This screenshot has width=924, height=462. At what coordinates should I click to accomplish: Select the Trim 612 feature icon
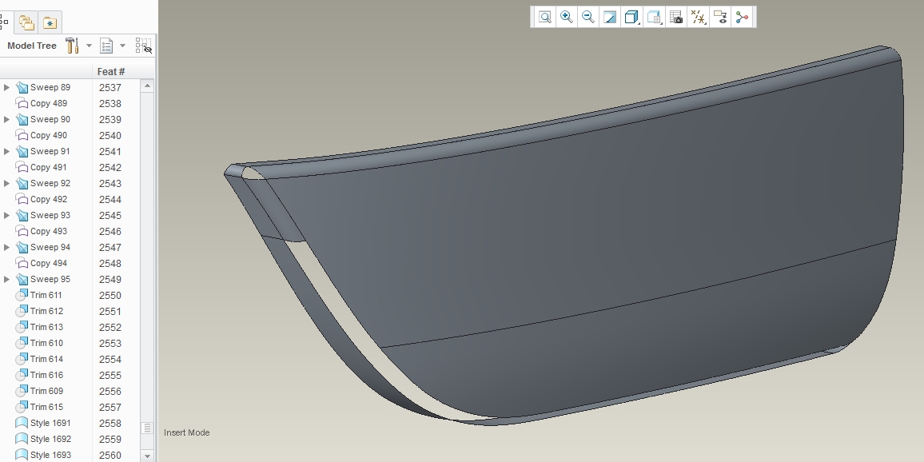coord(22,311)
